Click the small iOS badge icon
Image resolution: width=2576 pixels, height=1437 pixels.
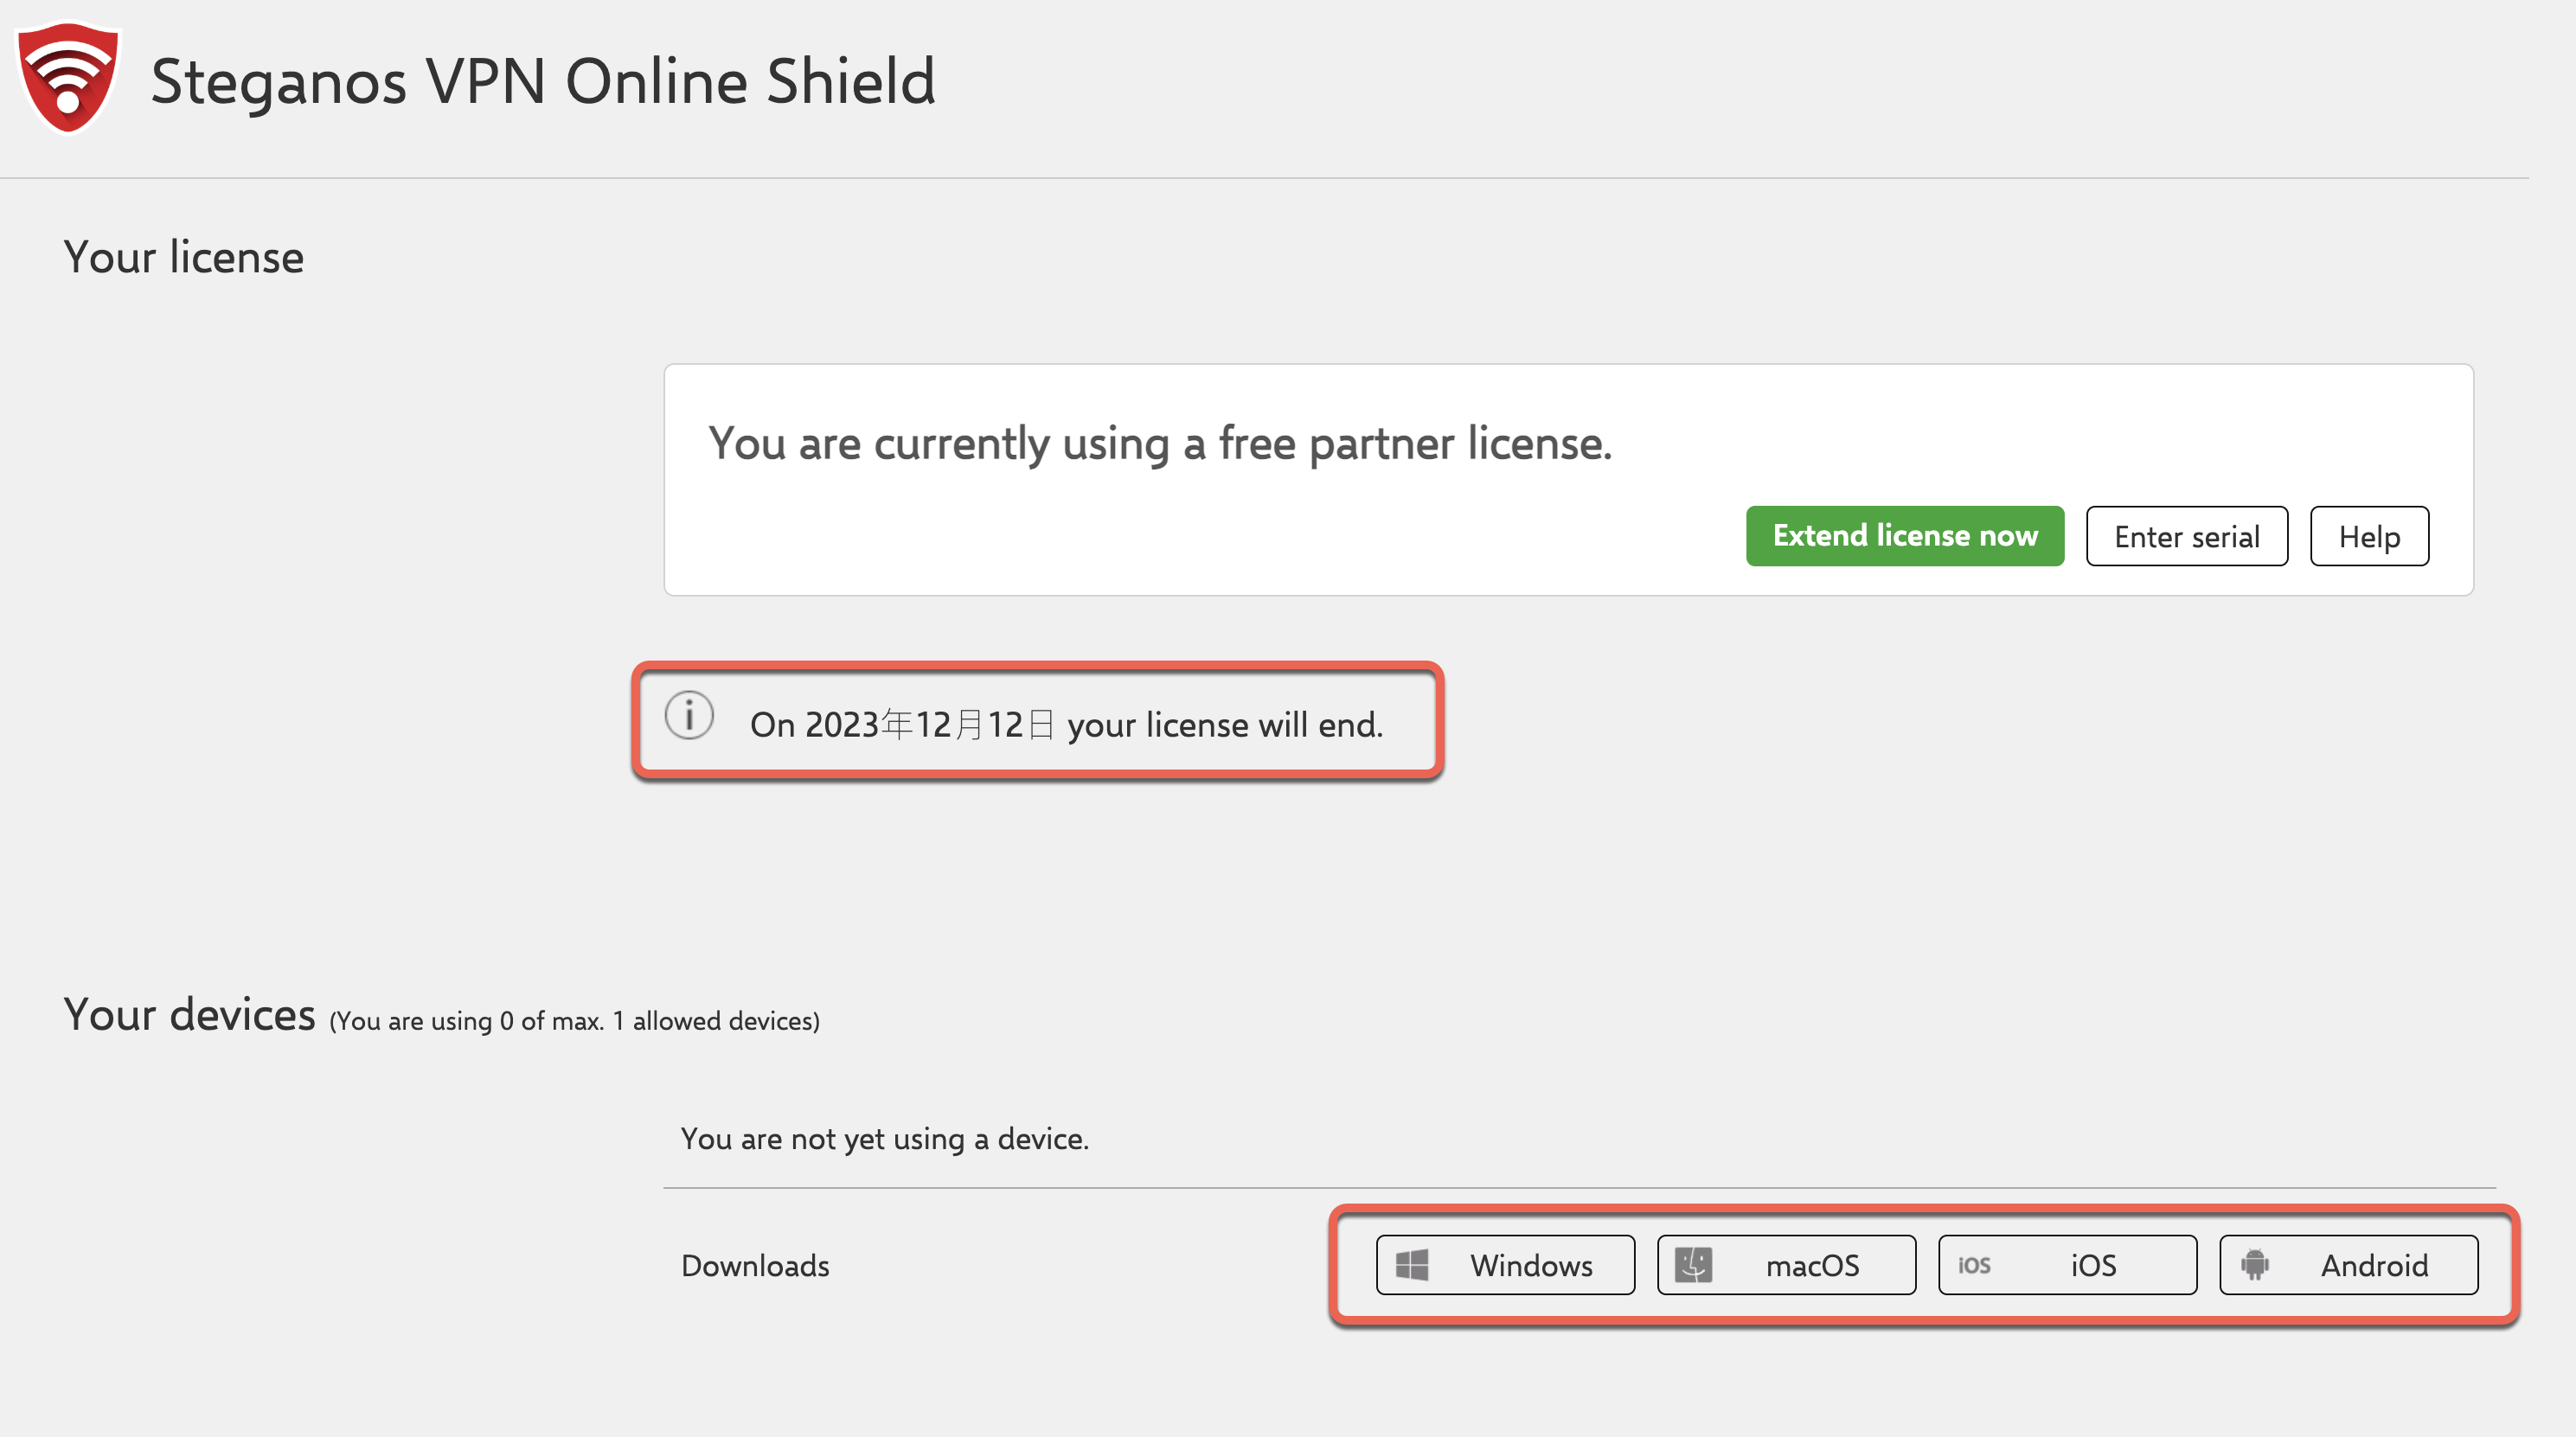click(1974, 1265)
